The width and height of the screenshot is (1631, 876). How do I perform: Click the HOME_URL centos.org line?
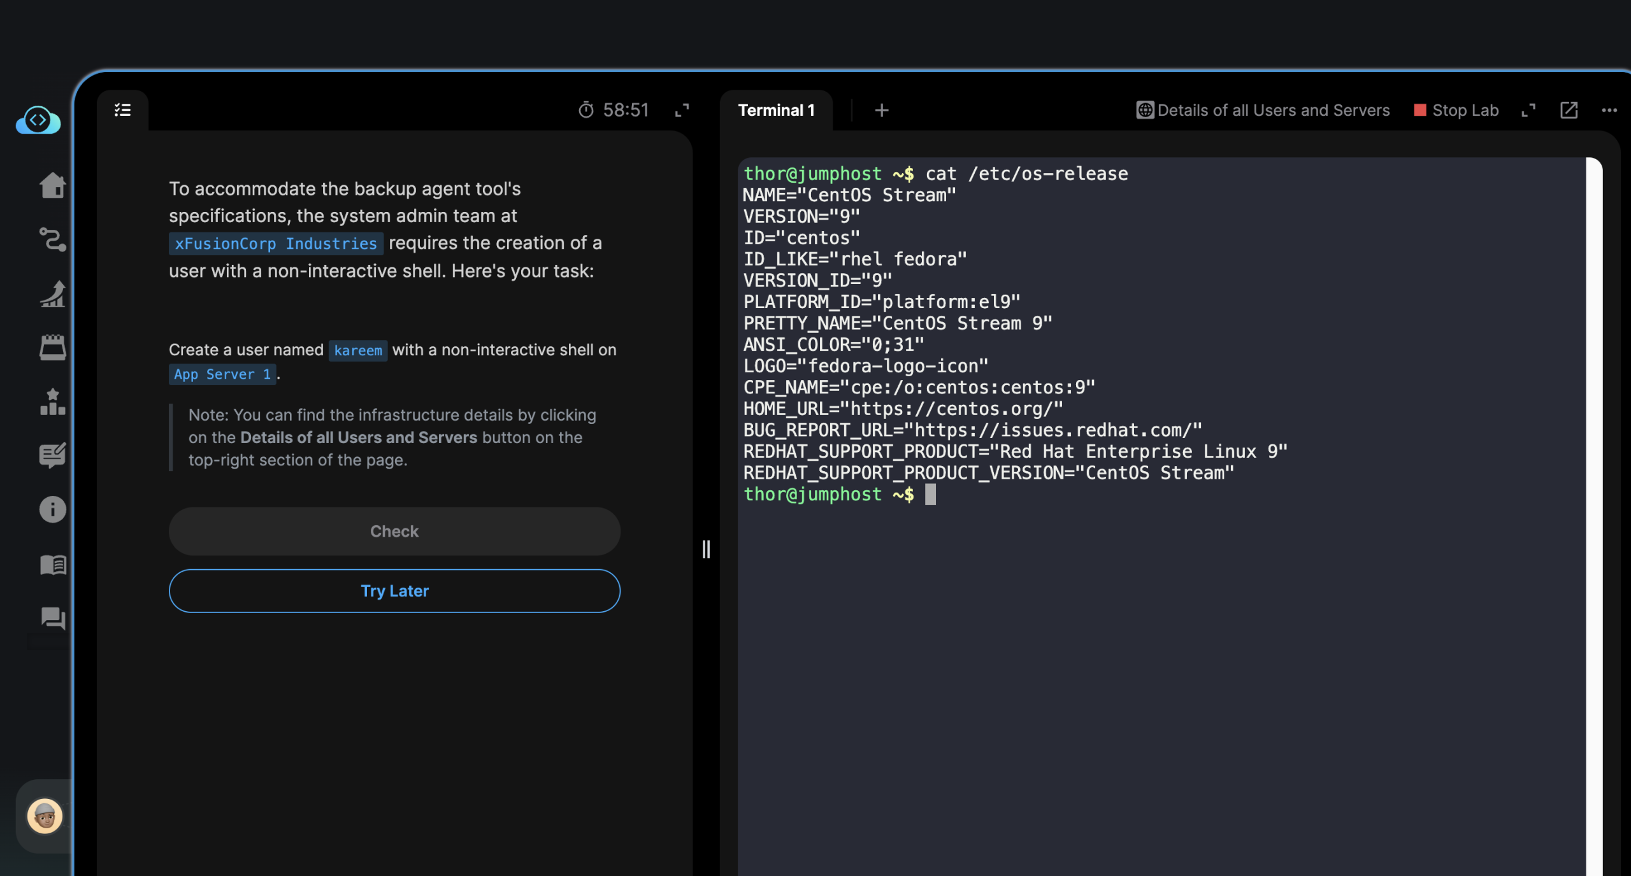pyautogui.click(x=903, y=409)
